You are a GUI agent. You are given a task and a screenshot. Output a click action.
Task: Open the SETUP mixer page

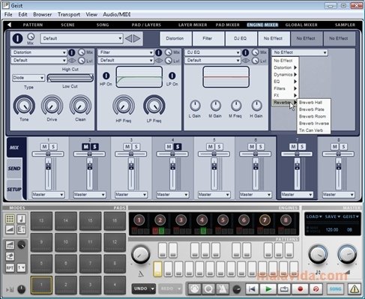14,190
